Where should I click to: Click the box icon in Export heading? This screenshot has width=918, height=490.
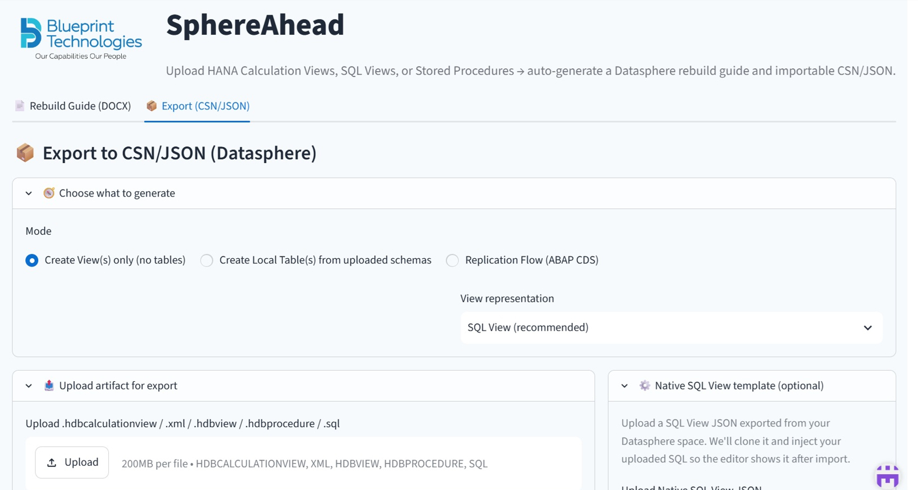click(x=25, y=153)
